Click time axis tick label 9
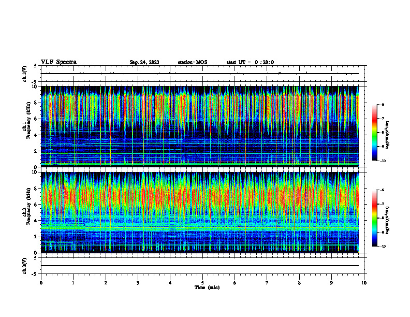 point(331,283)
